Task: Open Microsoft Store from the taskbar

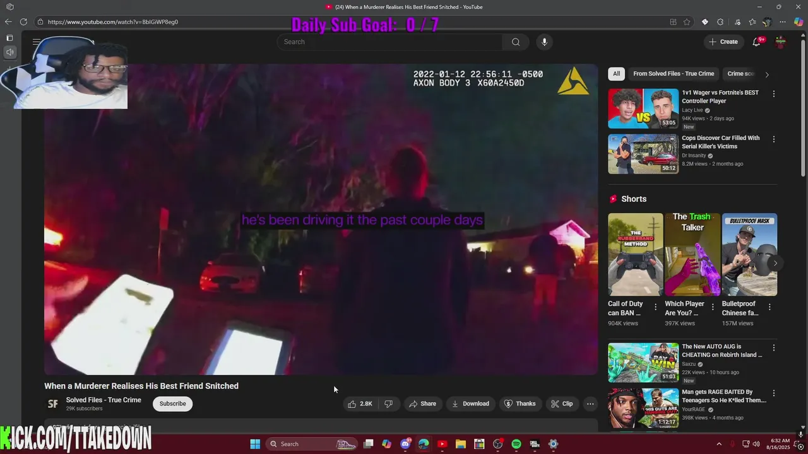Action: [479, 444]
